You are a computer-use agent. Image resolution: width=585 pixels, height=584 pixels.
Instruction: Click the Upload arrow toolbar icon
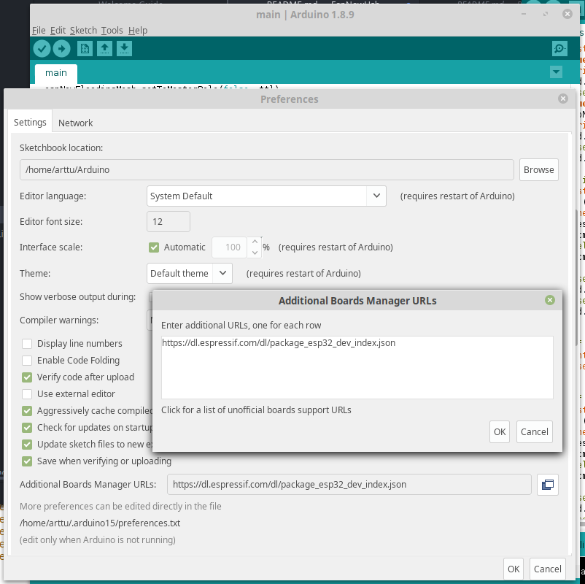click(61, 48)
